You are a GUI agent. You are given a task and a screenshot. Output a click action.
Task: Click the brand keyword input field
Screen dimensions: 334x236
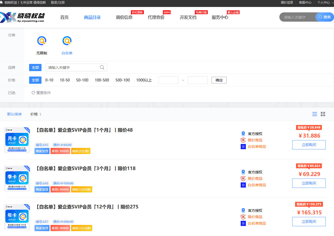72,68
